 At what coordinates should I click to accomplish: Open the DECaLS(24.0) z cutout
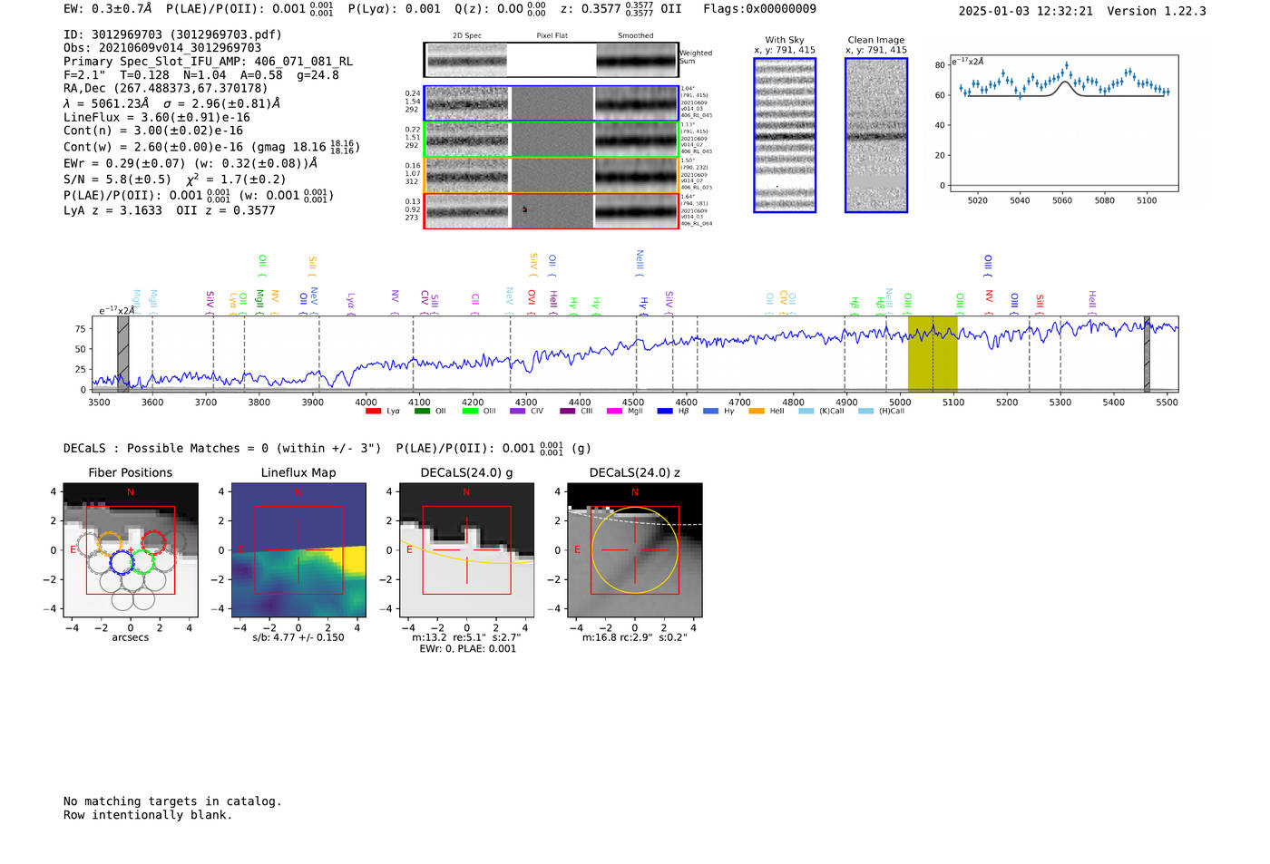point(634,549)
